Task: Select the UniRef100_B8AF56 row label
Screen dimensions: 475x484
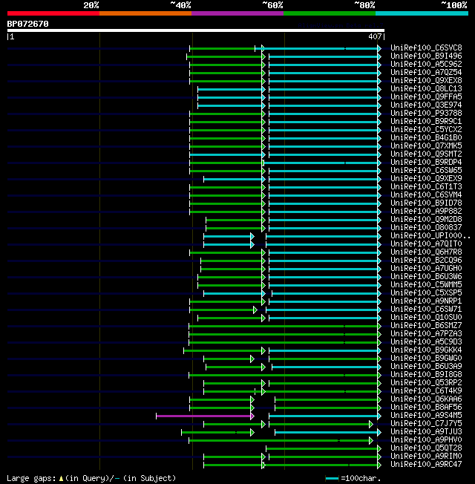Action: [x=426, y=407]
